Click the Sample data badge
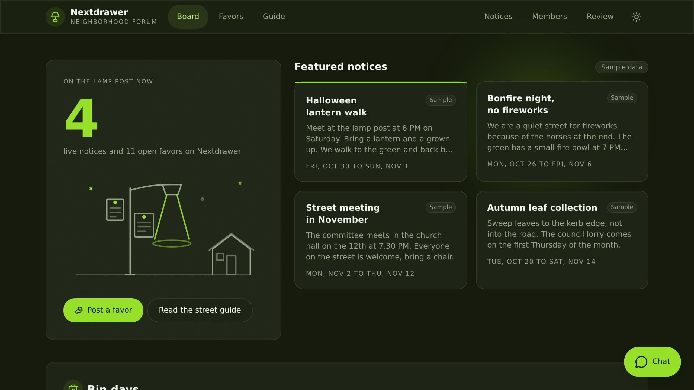 click(622, 67)
